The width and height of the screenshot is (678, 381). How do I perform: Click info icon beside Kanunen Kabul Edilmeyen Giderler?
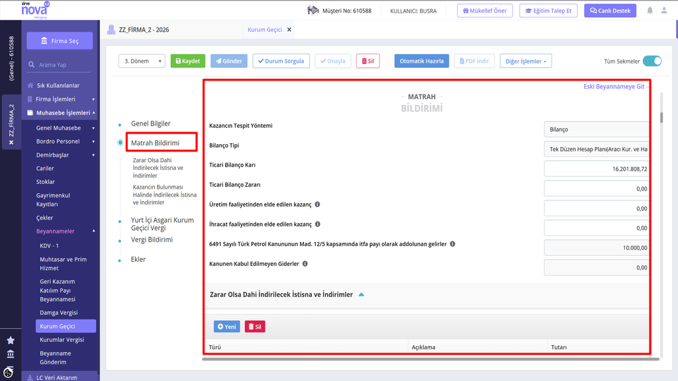point(305,263)
